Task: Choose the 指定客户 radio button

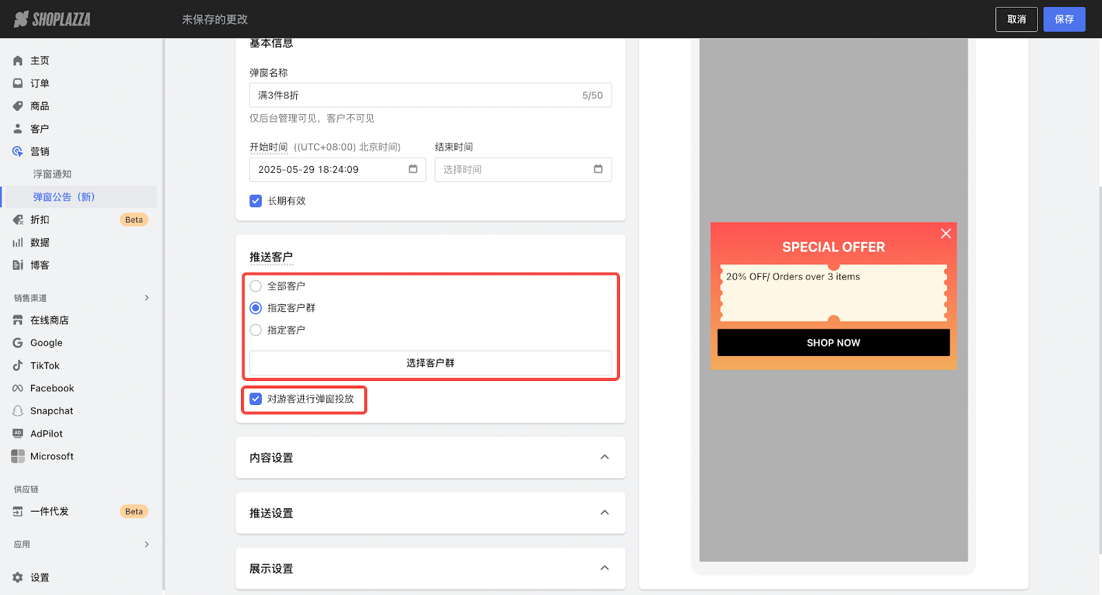Action: pyautogui.click(x=256, y=331)
